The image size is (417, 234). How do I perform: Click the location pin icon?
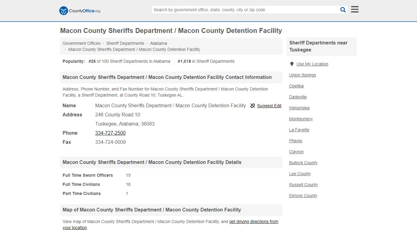292,64
